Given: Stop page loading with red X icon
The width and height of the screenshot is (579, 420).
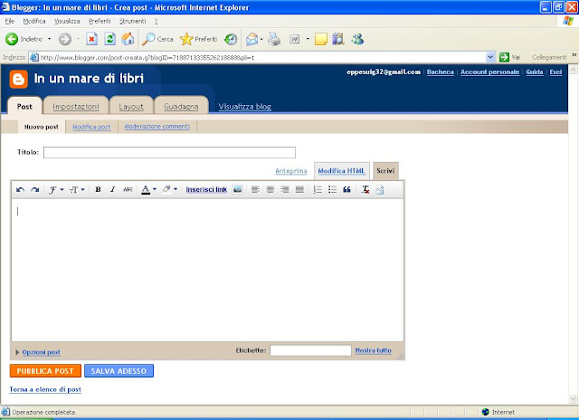Looking at the screenshot, I should tap(92, 39).
